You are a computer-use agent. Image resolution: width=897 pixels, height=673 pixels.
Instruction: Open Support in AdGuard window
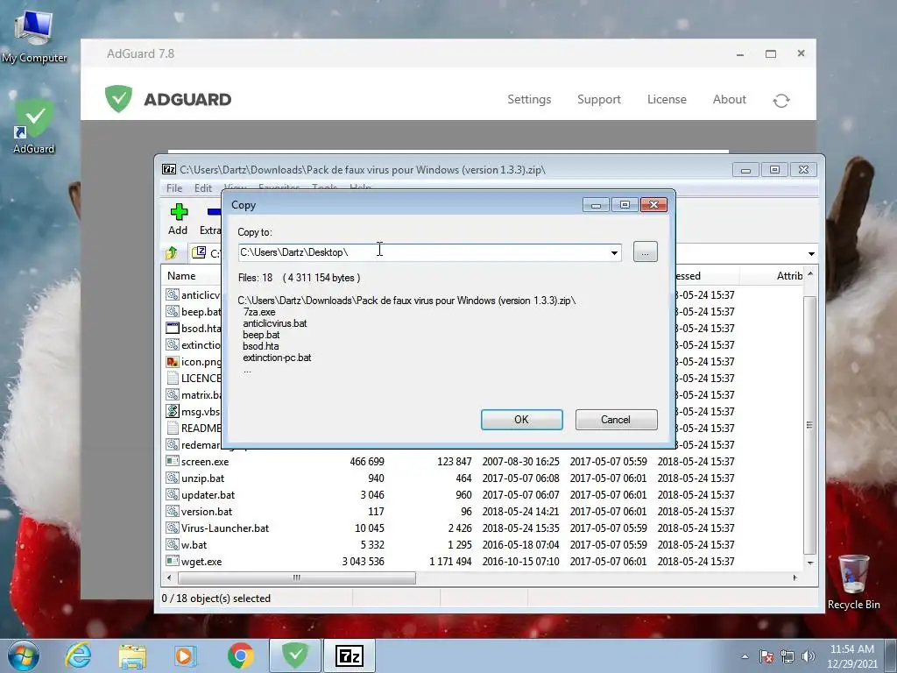(599, 100)
